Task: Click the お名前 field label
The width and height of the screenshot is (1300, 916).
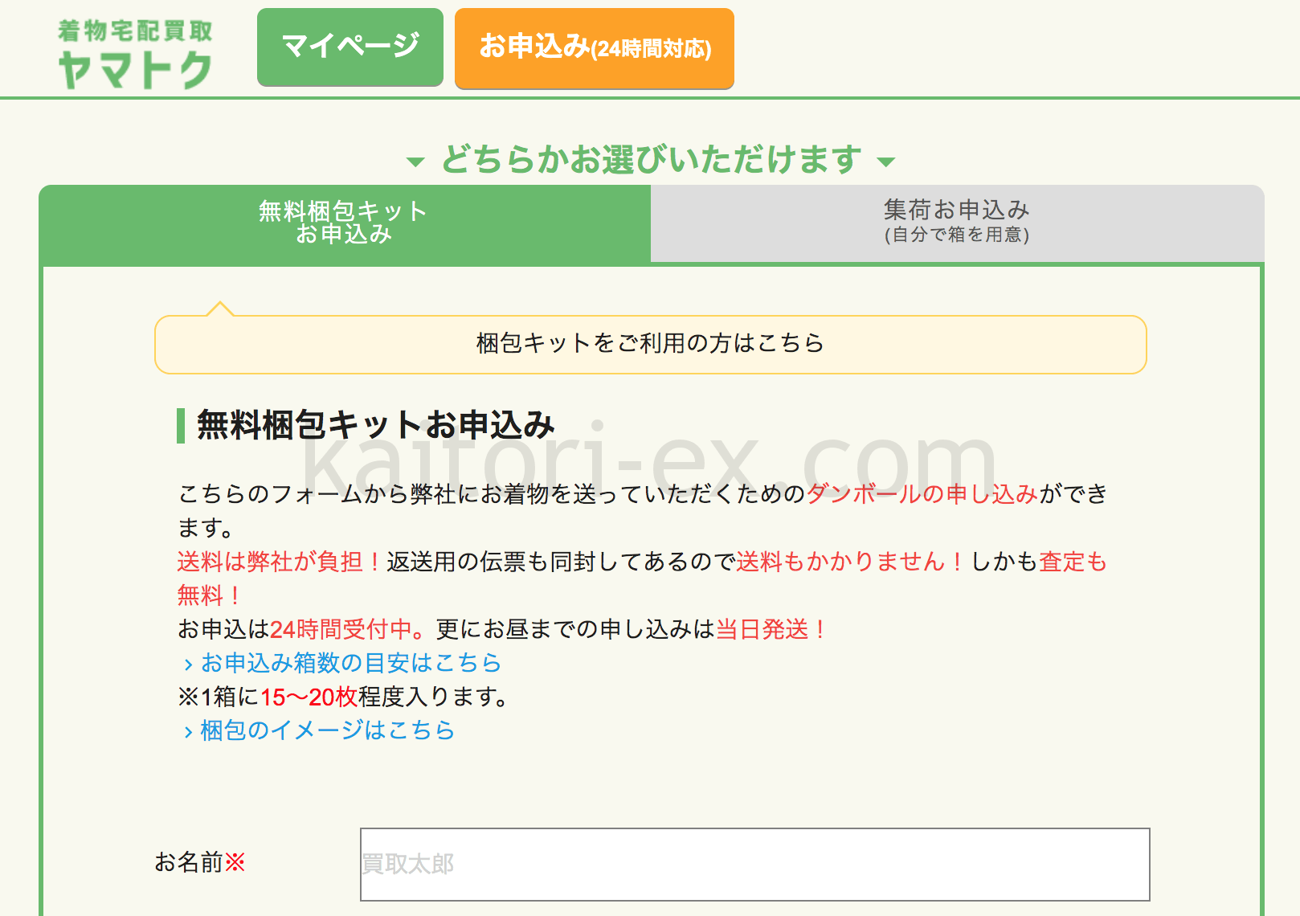Action: point(200,862)
